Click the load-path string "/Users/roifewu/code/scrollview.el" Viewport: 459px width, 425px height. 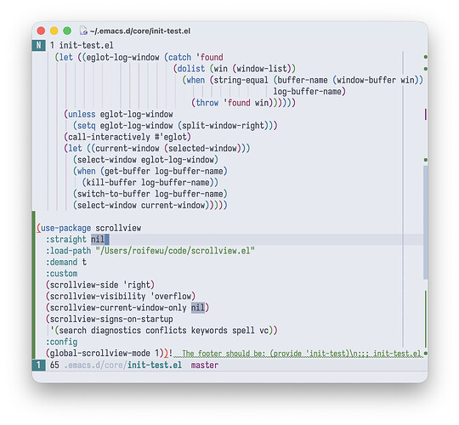tap(175, 251)
